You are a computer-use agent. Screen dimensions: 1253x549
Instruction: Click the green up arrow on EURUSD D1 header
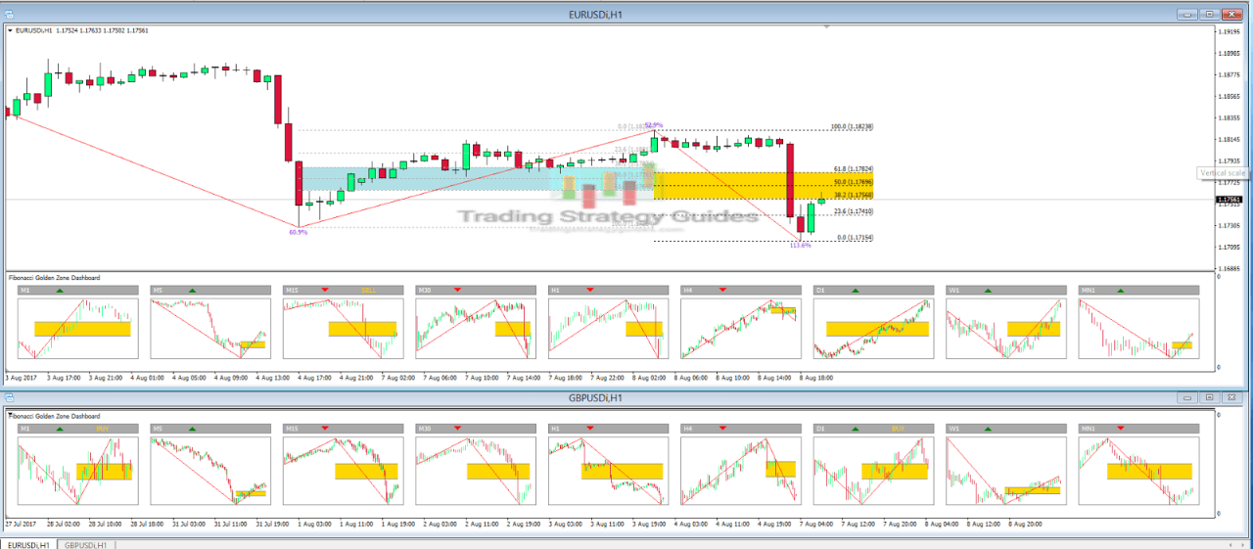pos(856,291)
